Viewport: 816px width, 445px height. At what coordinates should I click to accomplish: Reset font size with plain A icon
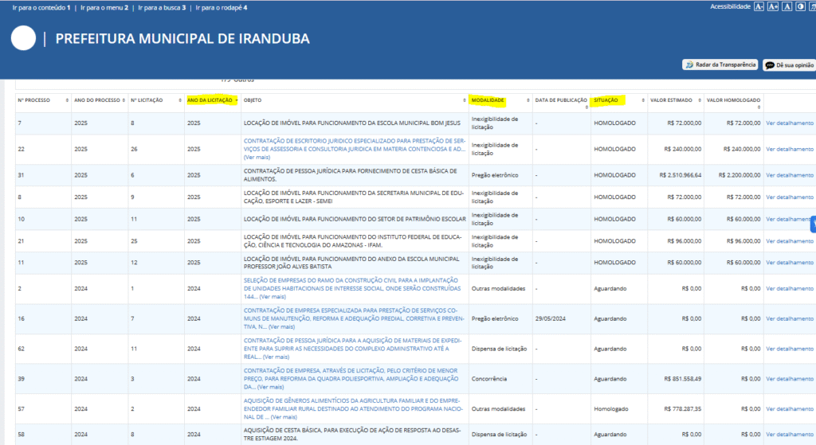[787, 6]
